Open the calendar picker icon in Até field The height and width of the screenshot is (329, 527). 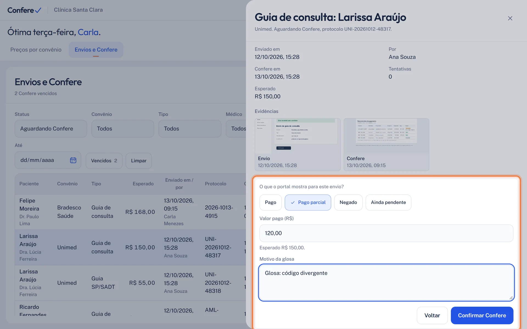[73, 160]
